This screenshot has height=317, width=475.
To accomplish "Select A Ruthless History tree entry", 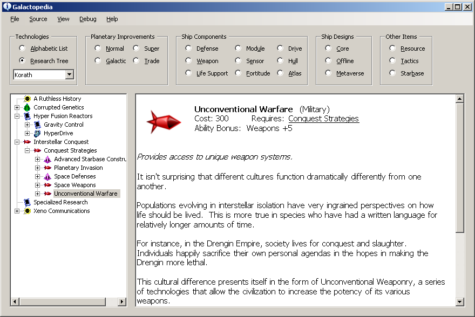I will pyautogui.click(x=57, y=99).
